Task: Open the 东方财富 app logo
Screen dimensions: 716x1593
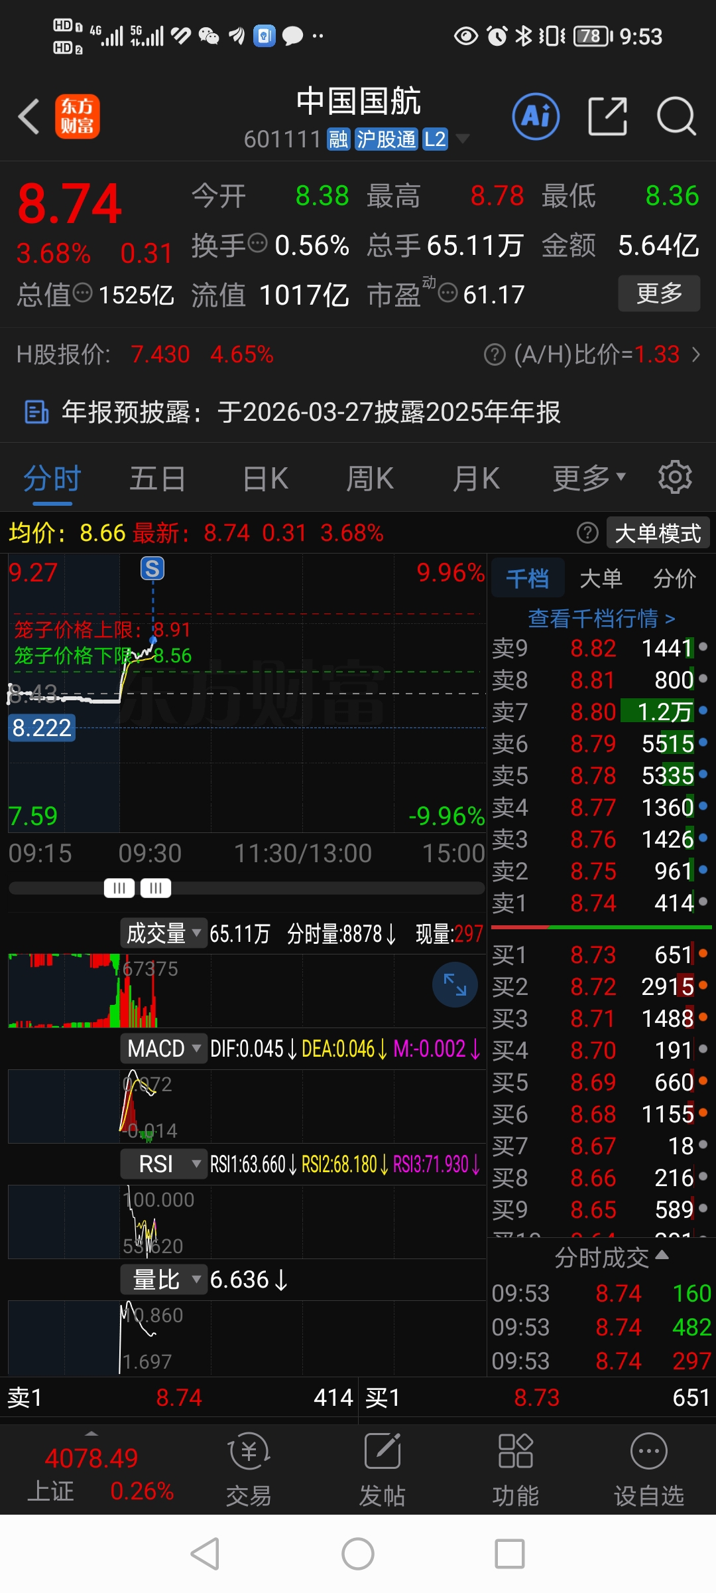Action: click(78, 116)
